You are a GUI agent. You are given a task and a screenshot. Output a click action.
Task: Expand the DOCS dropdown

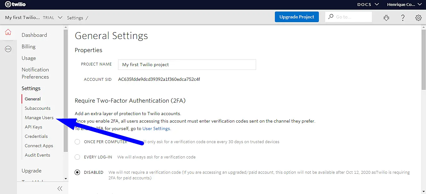coord(368,4)
